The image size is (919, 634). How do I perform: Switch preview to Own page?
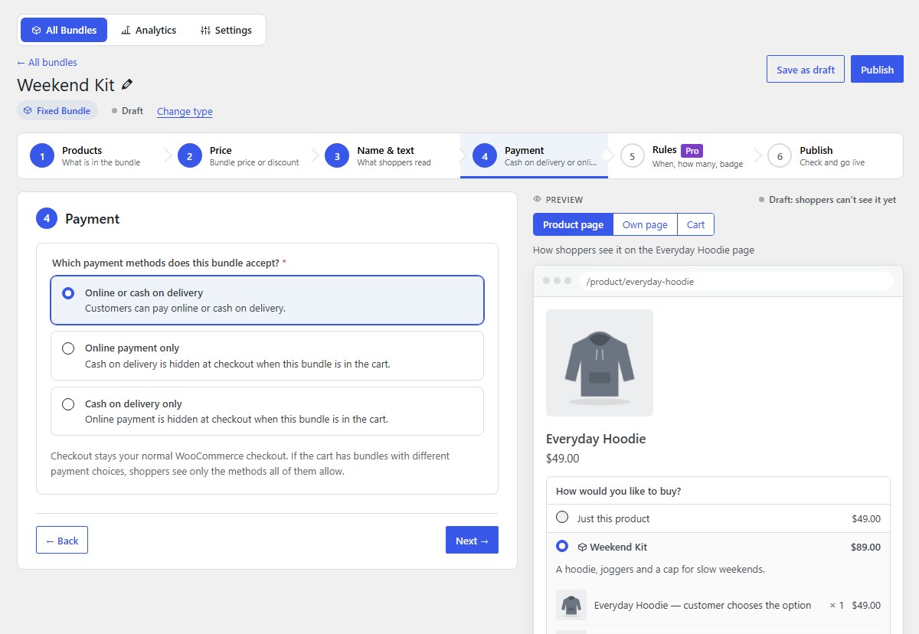point(645,224)
